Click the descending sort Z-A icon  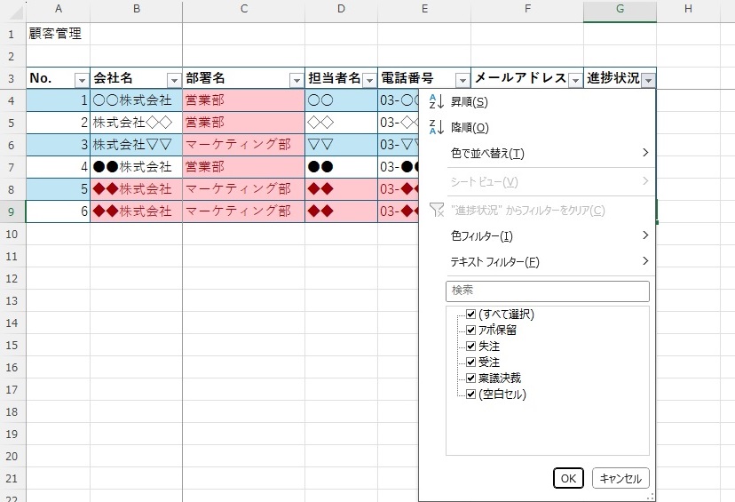pos(435,127)
